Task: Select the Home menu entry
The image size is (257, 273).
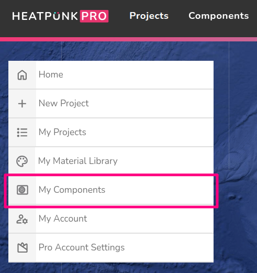Action: tap(111, 75)
